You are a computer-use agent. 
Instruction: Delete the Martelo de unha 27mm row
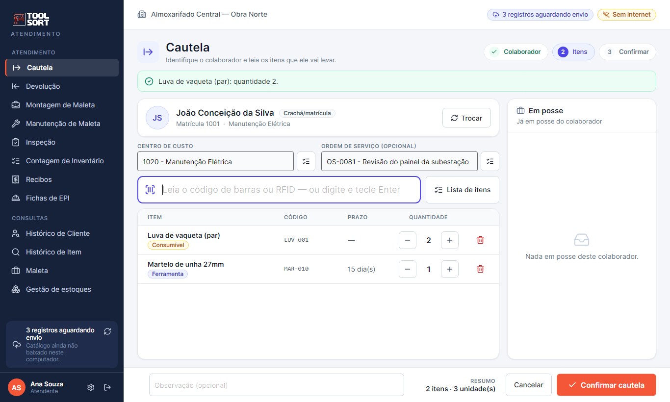coord(481,269)
